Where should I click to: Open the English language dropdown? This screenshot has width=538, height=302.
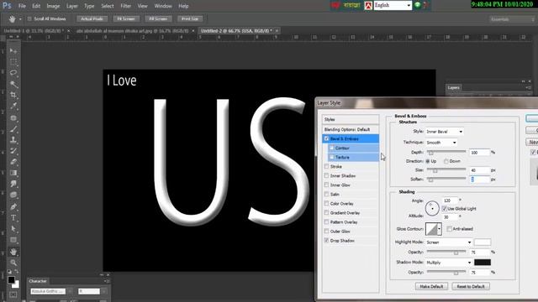pyautogui.click(x=393, y=5)
